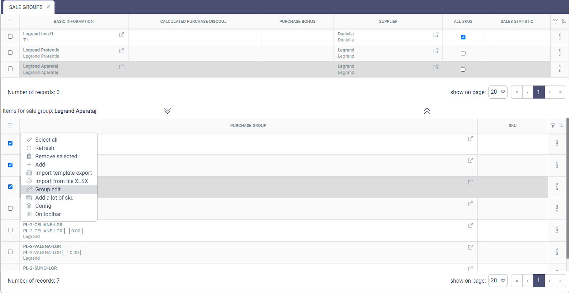The width and height of the screenshot is (569, 293).
Task: Tick the PL-2-CELIANE-LGR row checkbox
Action: coord(10,230)
